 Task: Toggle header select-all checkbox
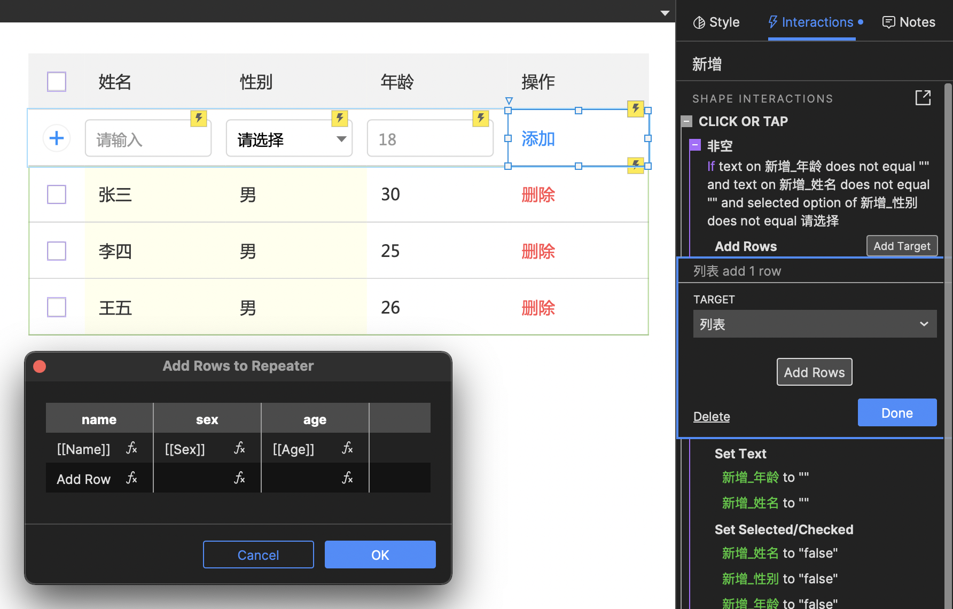pyautogui.click(x=57, y=82)
